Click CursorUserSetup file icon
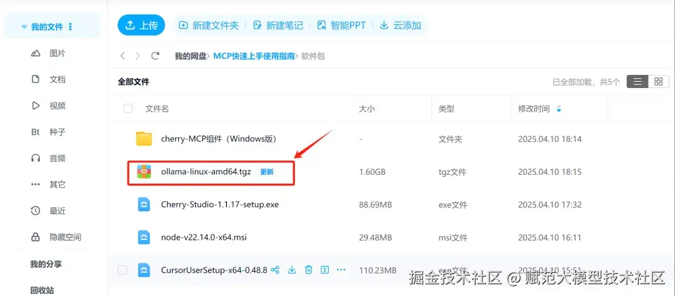Viewport: 675px width, 296px height. (x=144, y=270)
